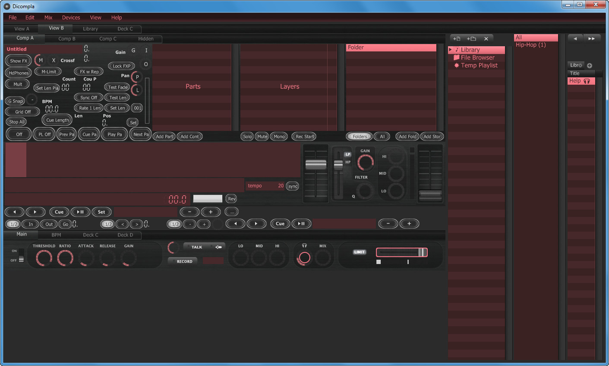This screenshot has height=366, width=609.
Task: Expand the Library tree node arrow
Action: click(x=450, y=50)
